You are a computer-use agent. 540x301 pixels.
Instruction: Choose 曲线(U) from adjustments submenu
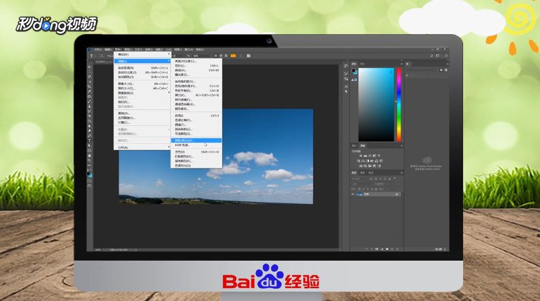click(196, 70)
